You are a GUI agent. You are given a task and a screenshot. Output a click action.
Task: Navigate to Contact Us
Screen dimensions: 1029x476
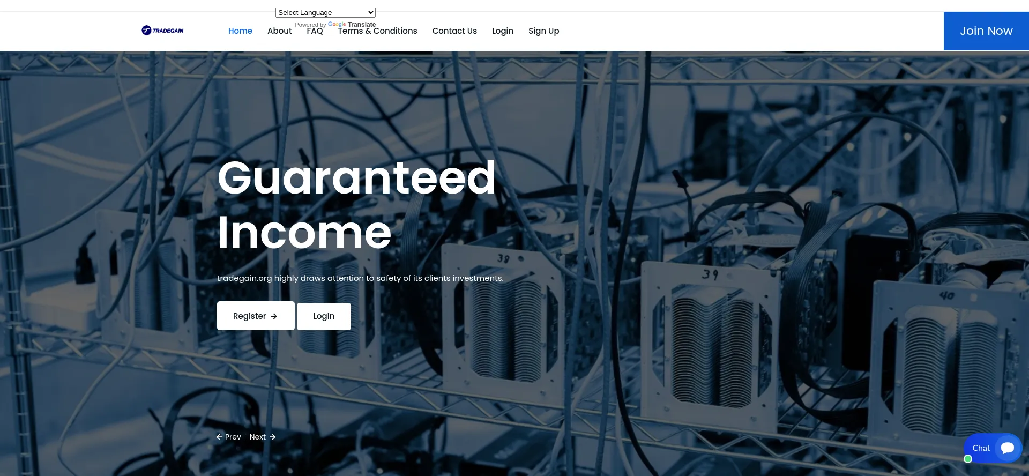(x=454, y=31)
